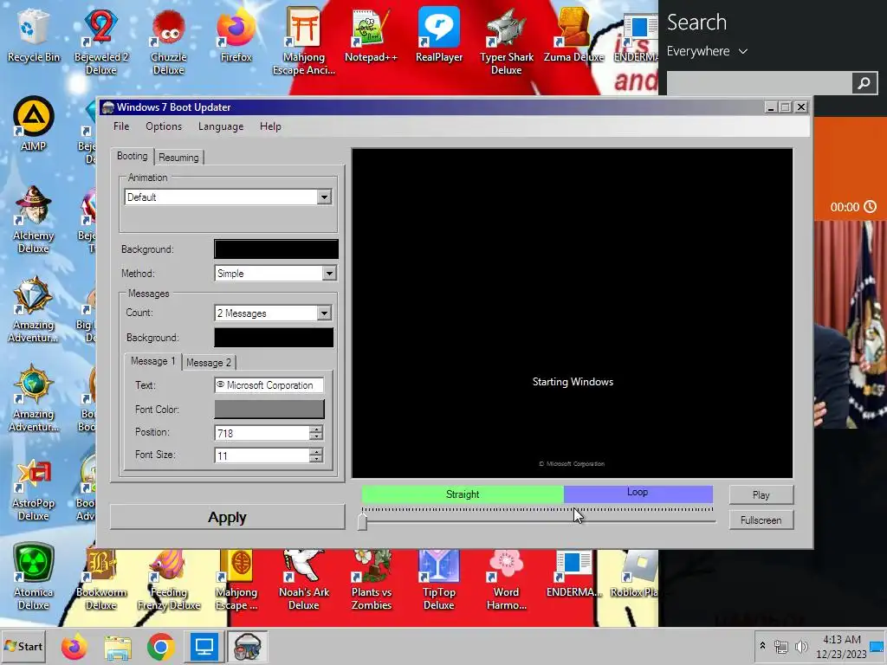Click the blue monitor taskbar icon
887x665 pixels.
(204, 646)
